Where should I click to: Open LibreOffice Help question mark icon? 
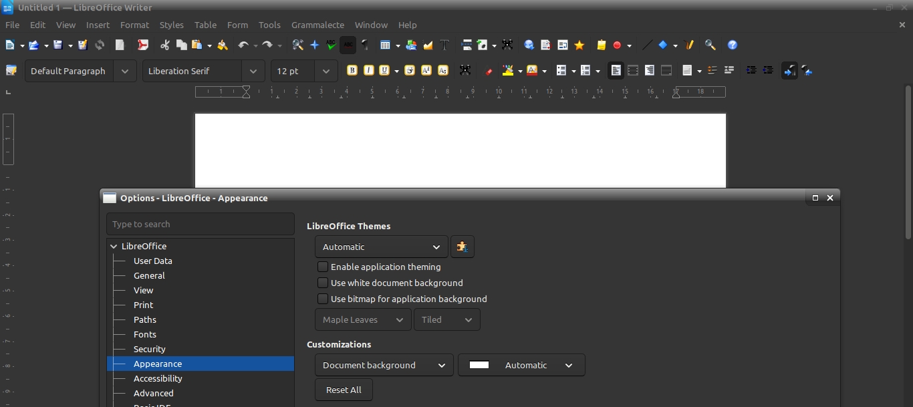coord(733,45)
